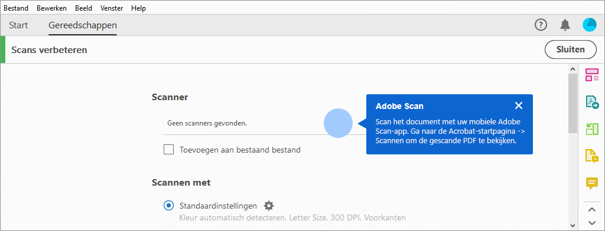Switch to the Start tab

18,25
